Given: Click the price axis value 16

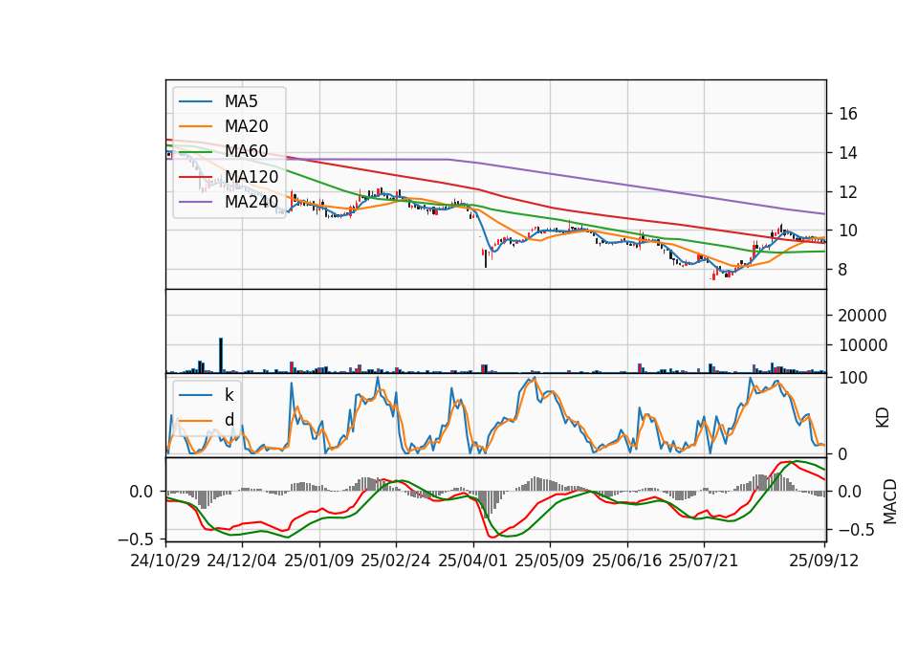Looking at the screenshot, I should (x=848, y=114).
